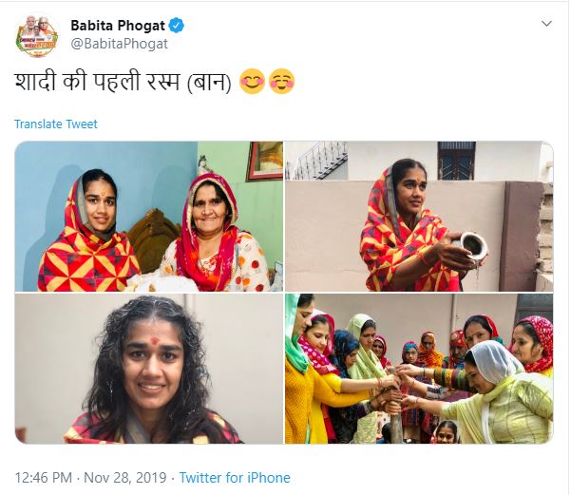Click the smiling-eyes emoji in the tweet
This screenshot has height=495, width=571.
[253, 82]
